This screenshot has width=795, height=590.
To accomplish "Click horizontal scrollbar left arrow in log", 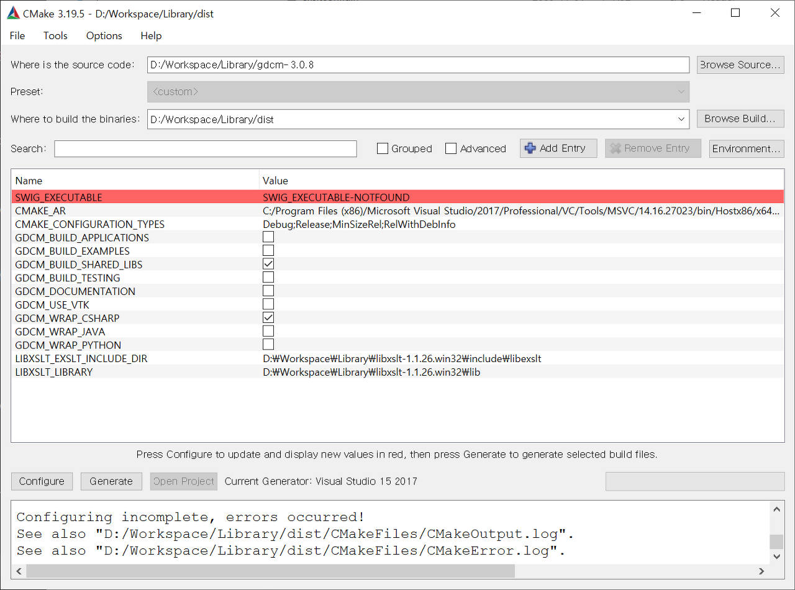I will pos(19,571).
